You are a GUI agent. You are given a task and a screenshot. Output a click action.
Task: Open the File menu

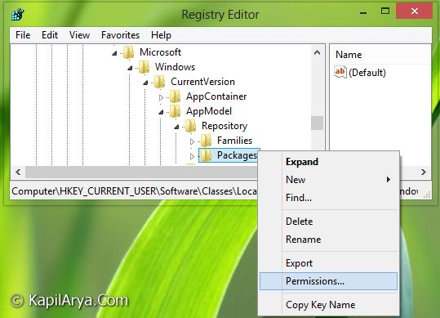pyautogui.click(x=23, y=35)
